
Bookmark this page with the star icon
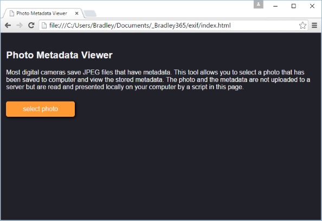(x=302, y=26)
